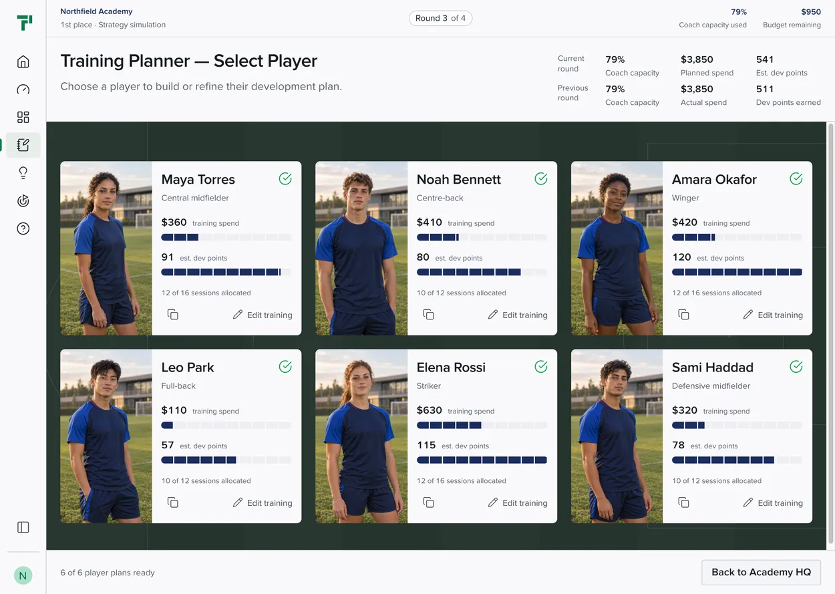Click Elena Rossi's 'Striker' position label
Screen dimensions: 835x594
pos(429,386)
